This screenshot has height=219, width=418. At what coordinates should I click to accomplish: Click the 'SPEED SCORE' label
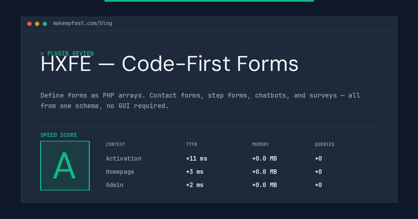pyautogui.click(x=59, y=135)
